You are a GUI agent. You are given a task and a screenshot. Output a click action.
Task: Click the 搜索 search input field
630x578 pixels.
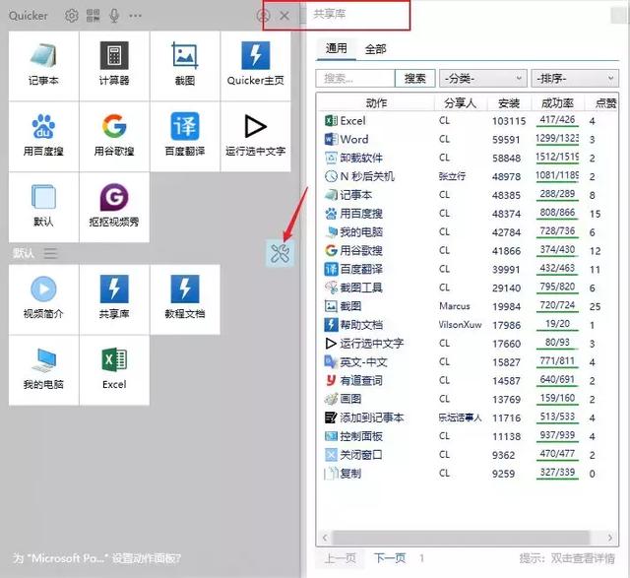[x=355, y=78]
